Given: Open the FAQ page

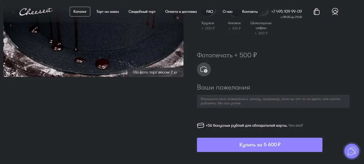Looking at the screenshot, I should 210,12.
